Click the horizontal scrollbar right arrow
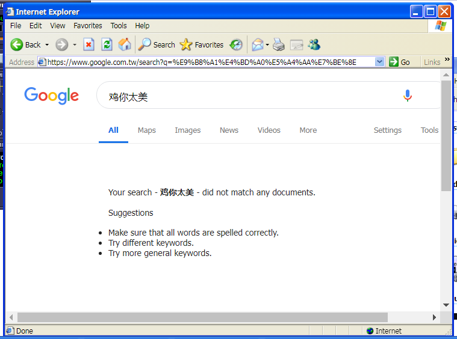This screenshot has width=457, height=339. click(434, 317)
